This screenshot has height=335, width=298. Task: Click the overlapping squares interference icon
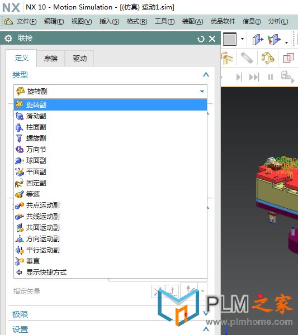tap(288, 58)
